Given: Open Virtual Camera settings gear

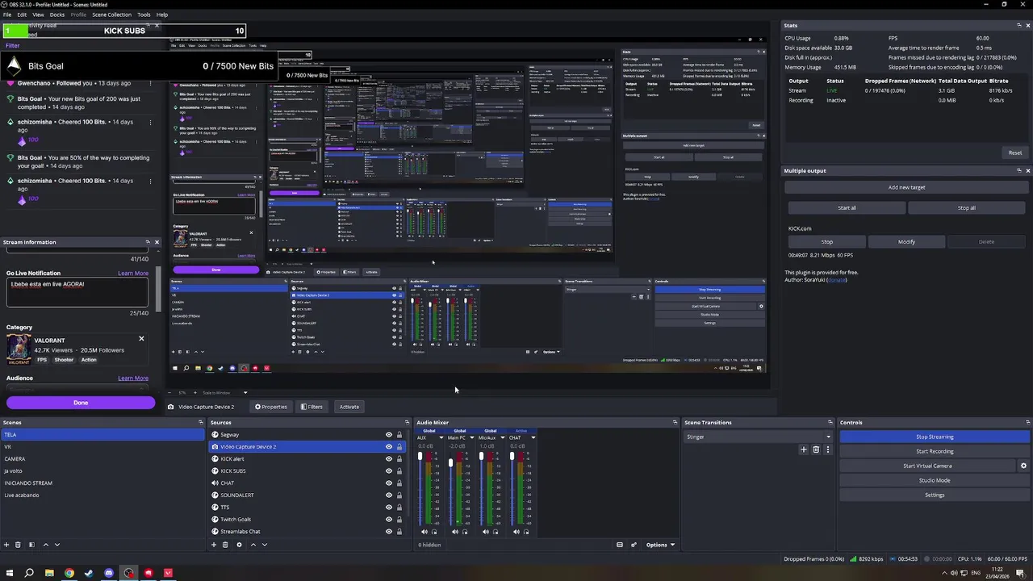Looking at the screenshot, I should [1023, 466].
